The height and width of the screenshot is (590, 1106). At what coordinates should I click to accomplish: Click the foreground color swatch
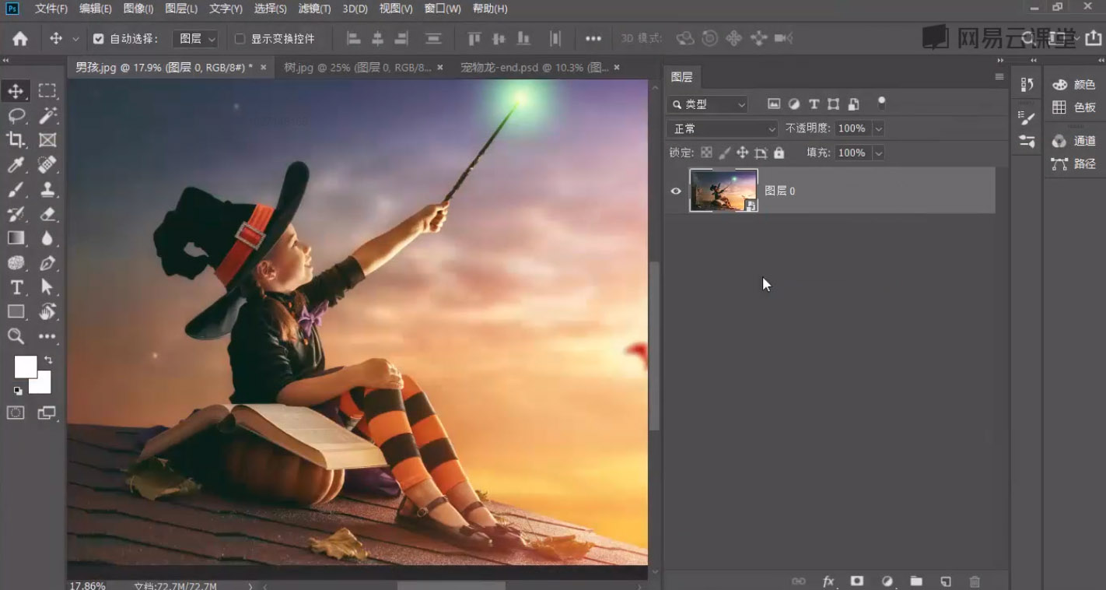coord(26,367)
